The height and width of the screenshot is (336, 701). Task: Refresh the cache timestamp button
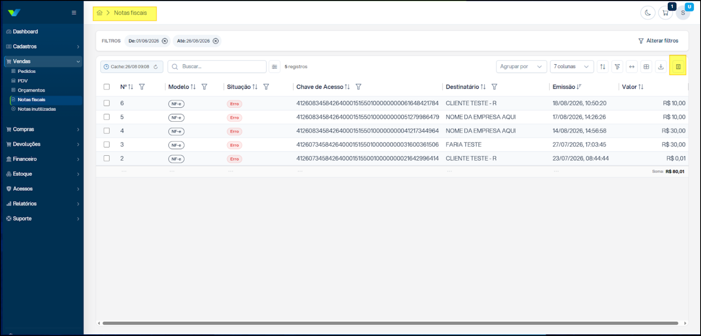[156, 67]
